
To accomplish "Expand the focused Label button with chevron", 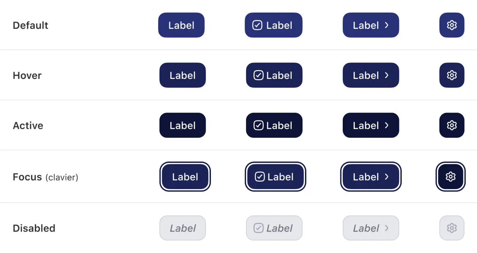I will point(371,177).
